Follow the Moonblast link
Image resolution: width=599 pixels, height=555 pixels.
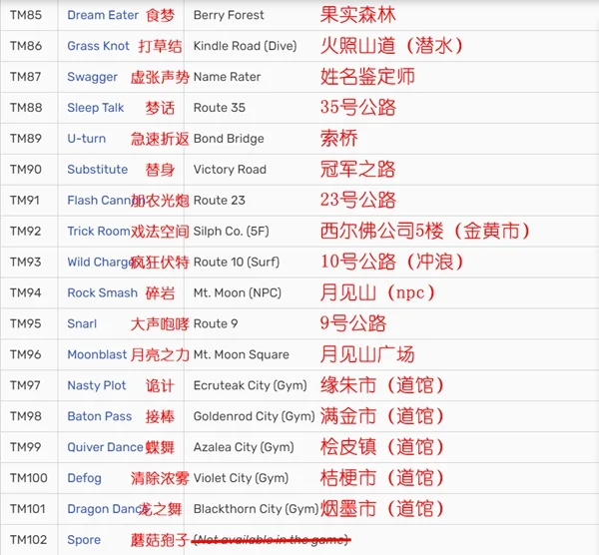98,355
